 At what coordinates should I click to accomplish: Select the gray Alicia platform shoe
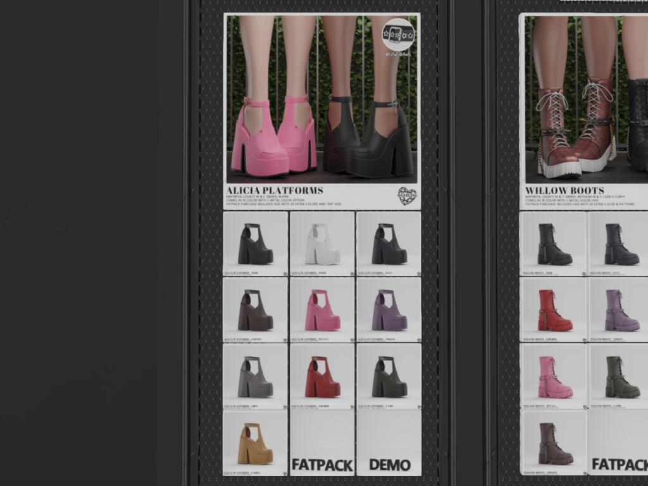(x=255, y=377)
